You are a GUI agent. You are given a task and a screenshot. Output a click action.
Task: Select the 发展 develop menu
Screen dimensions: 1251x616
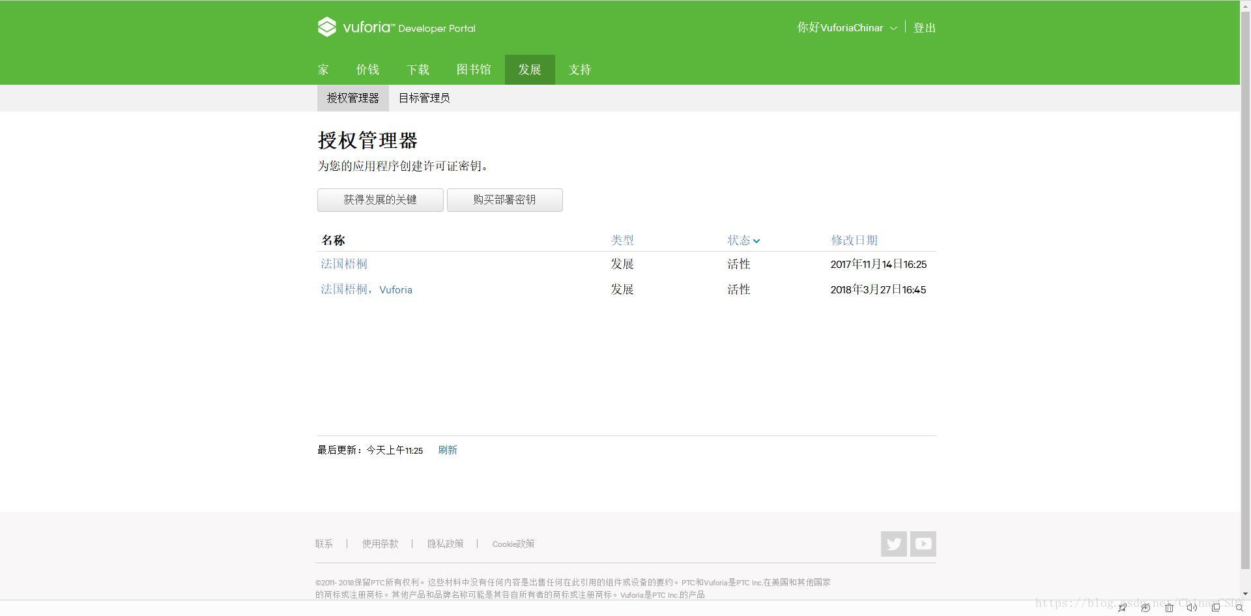tap(530, 70)
